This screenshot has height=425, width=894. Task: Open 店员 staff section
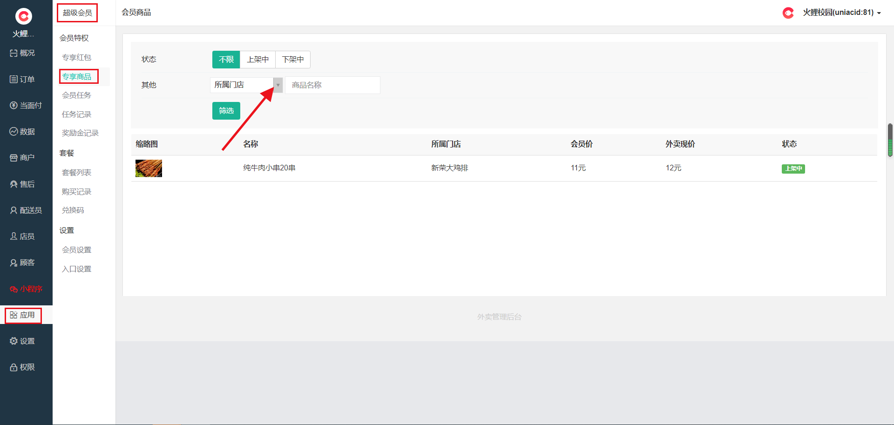22,236
